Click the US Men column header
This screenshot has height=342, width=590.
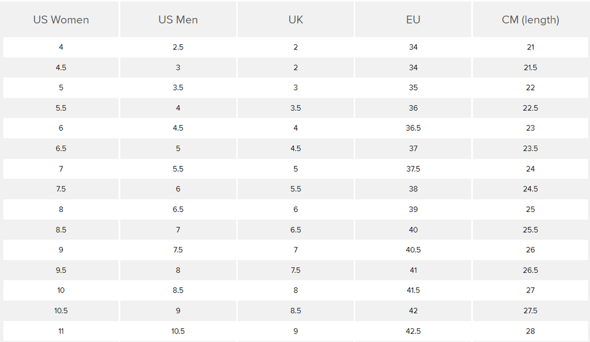(178, 20)
